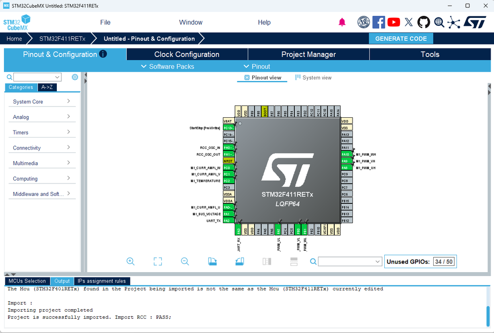
Task: Open the settings gear in categories panel
Action: point(75,77)
